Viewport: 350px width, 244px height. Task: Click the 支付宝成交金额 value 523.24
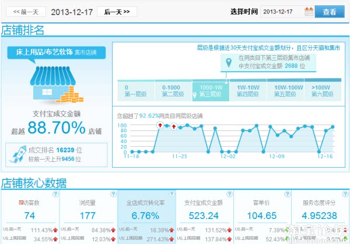click(204, 215)
